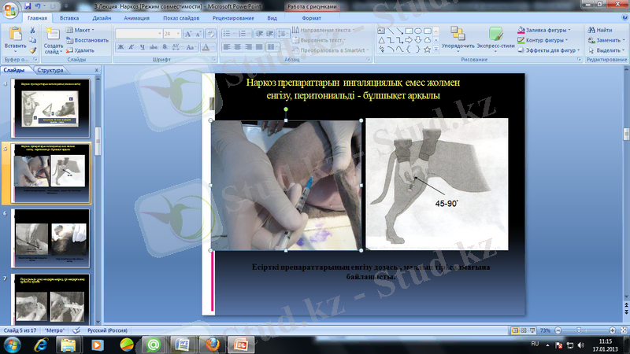The height and width of the screenshot is (354, 630).
Task: Click the Заменить button
Action: 605,39
